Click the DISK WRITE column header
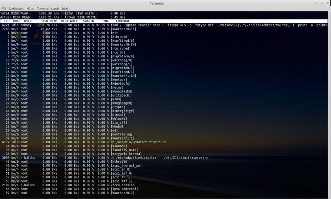The image size is (331, 199). [x=70, y=21]
